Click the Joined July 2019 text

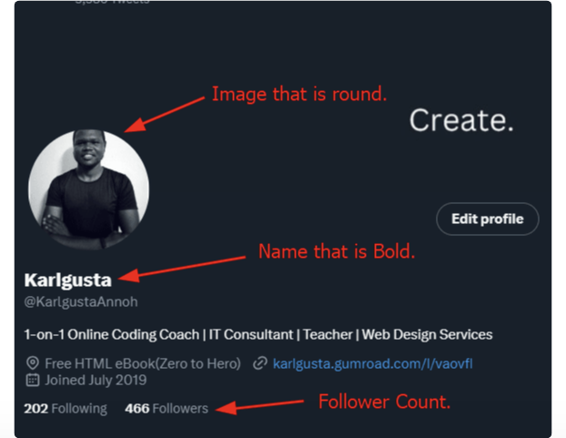(x=96, y=381)
